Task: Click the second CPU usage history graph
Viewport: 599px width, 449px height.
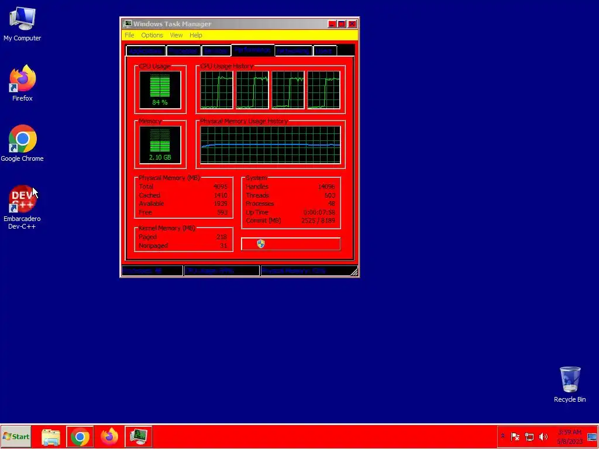Action: 252,90
